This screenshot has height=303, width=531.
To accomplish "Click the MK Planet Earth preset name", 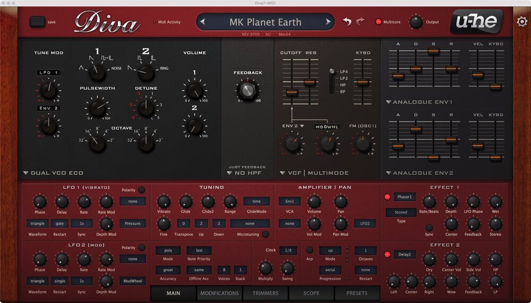I will 265,22.
